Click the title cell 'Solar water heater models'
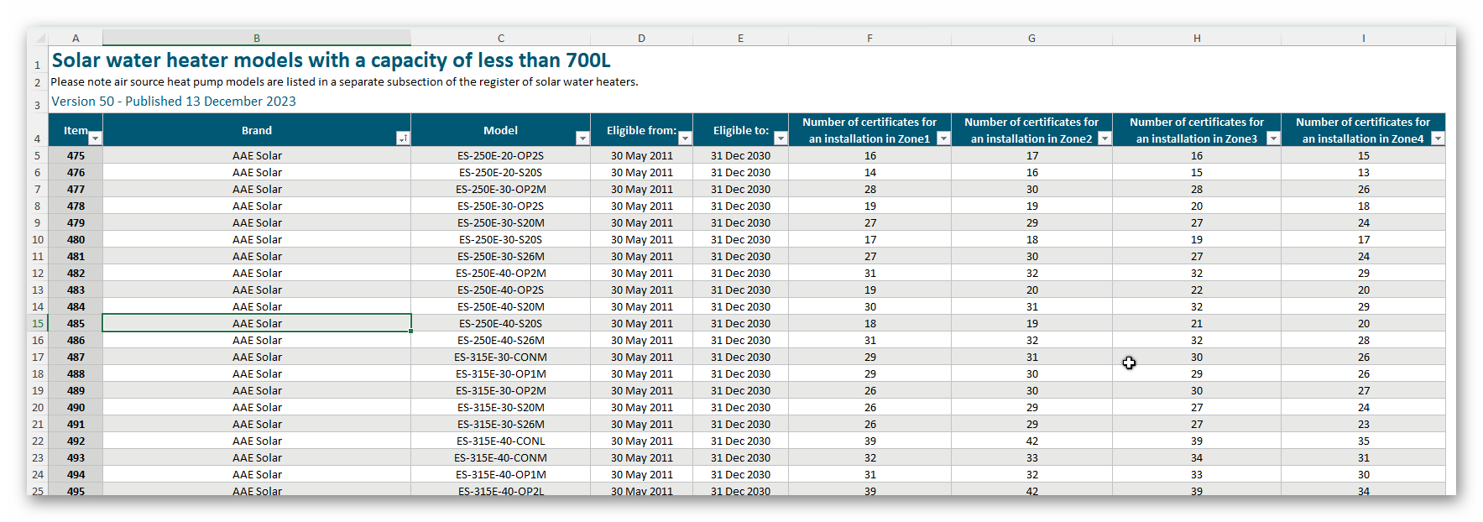The height and width of the screenshot is (522, 1483). click(331, 60)
